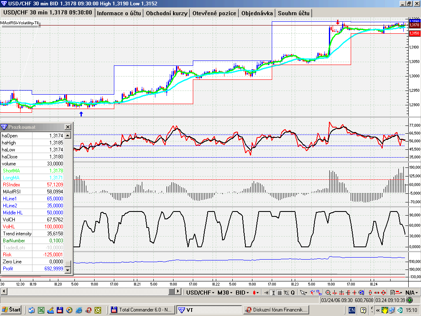Screen dimensions: 421x316
Task: Click the Trend intensity row label
Action: tap(17, 234)
